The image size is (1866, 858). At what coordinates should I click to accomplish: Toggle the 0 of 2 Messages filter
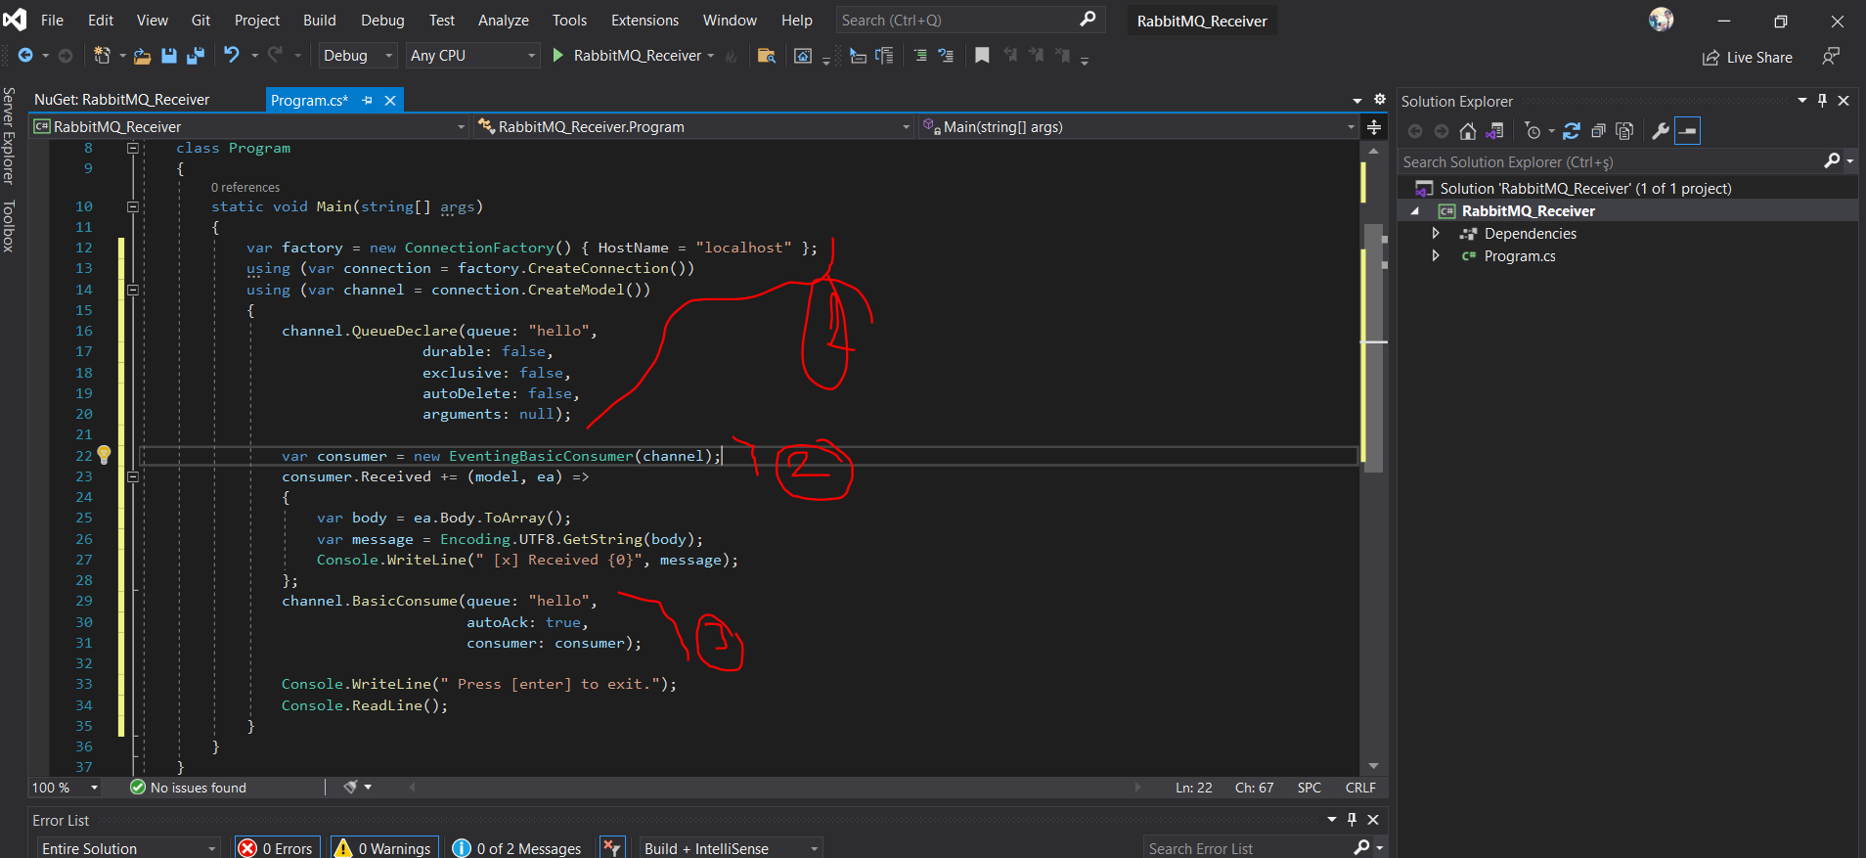[x=517, y=848]
